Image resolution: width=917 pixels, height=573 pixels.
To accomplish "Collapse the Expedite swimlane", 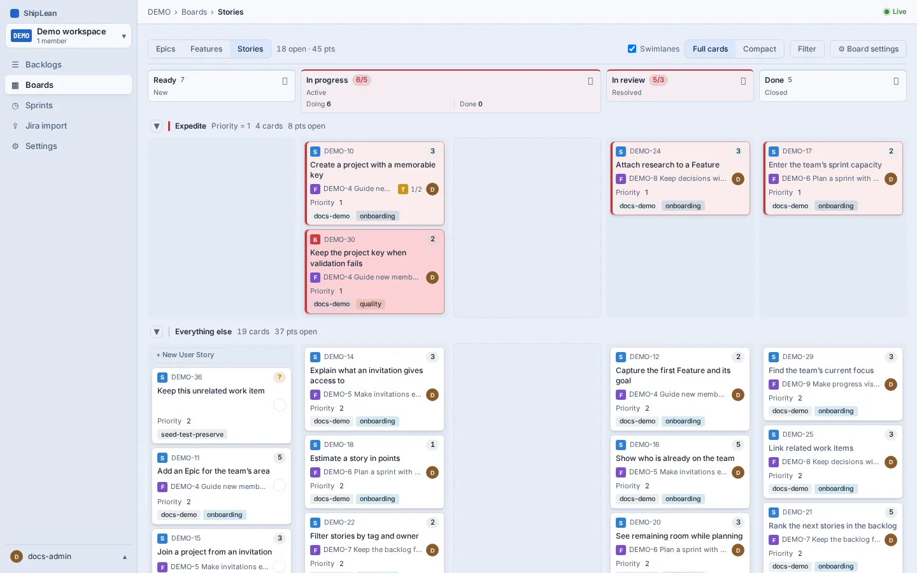I will pos(157,126).
